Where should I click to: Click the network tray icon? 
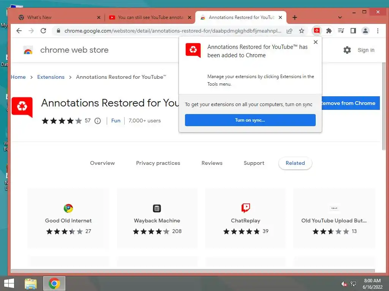pos(353,283)
